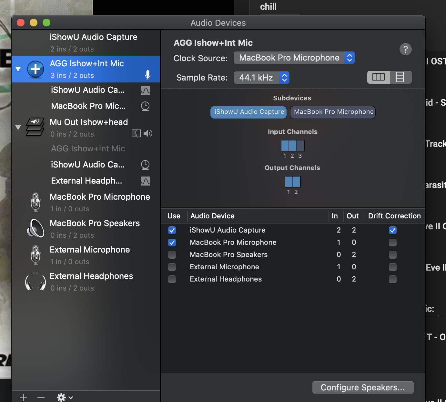
Task: Open the Clock Source dropdown
Action: pos(294,58)
